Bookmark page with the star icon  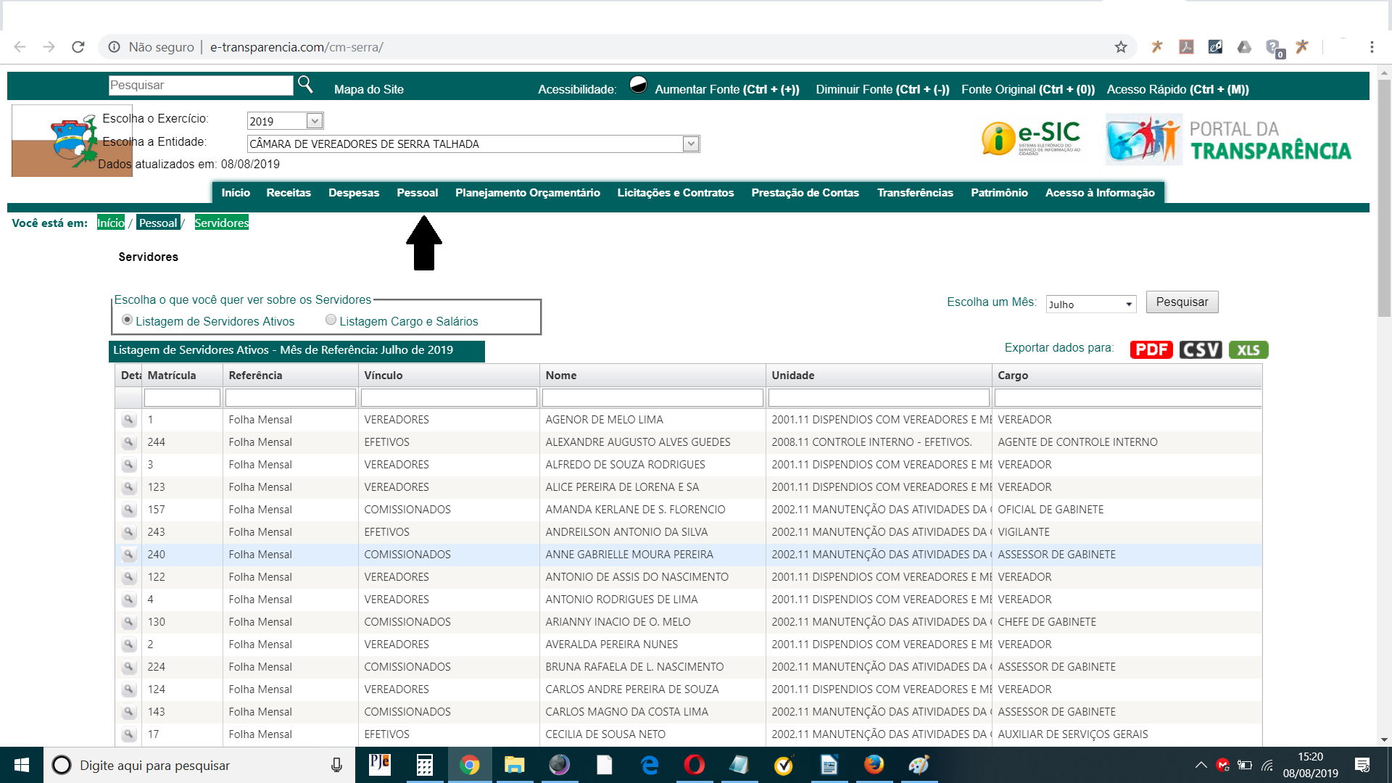point(1121,47)
